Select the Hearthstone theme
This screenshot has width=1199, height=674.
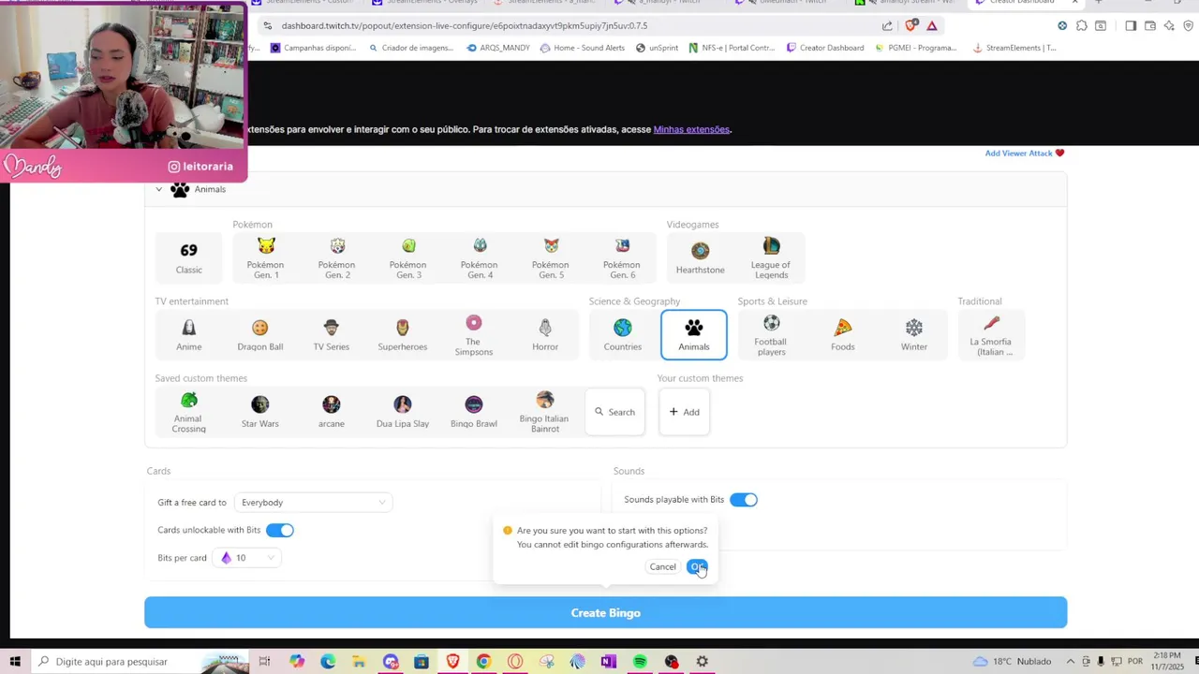point(700,257)
